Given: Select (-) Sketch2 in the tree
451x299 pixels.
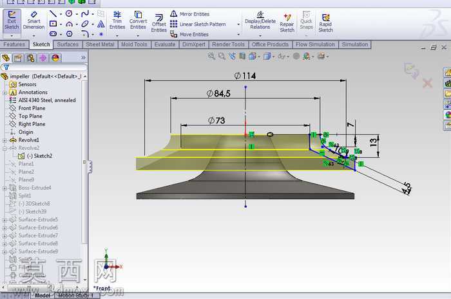Looking at the screenshot, I should [40, 156].
